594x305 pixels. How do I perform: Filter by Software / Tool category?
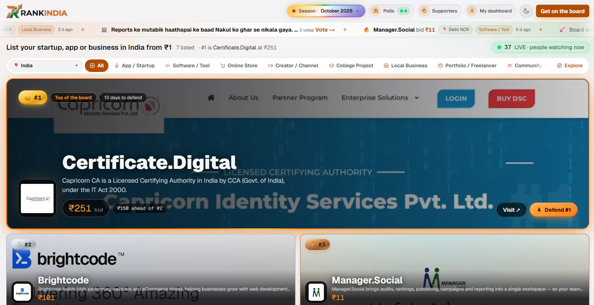pyautogui.click(x=188, y=66)
